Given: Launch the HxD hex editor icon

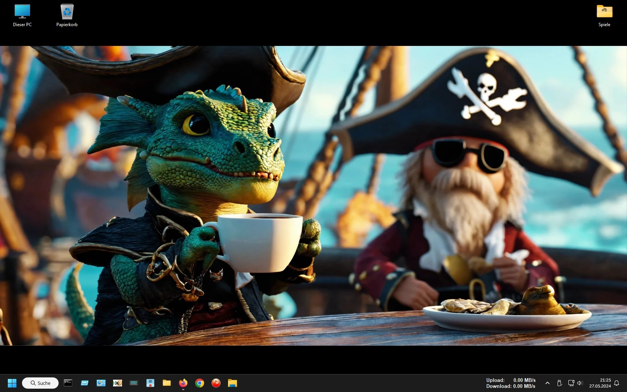Looking at the screenshot, I should pos(118,383).
